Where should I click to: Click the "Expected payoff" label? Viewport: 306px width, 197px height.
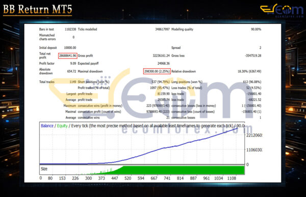click(88, 63)
